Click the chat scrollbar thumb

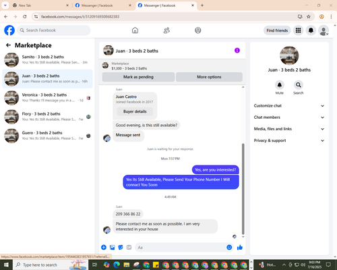243,189
